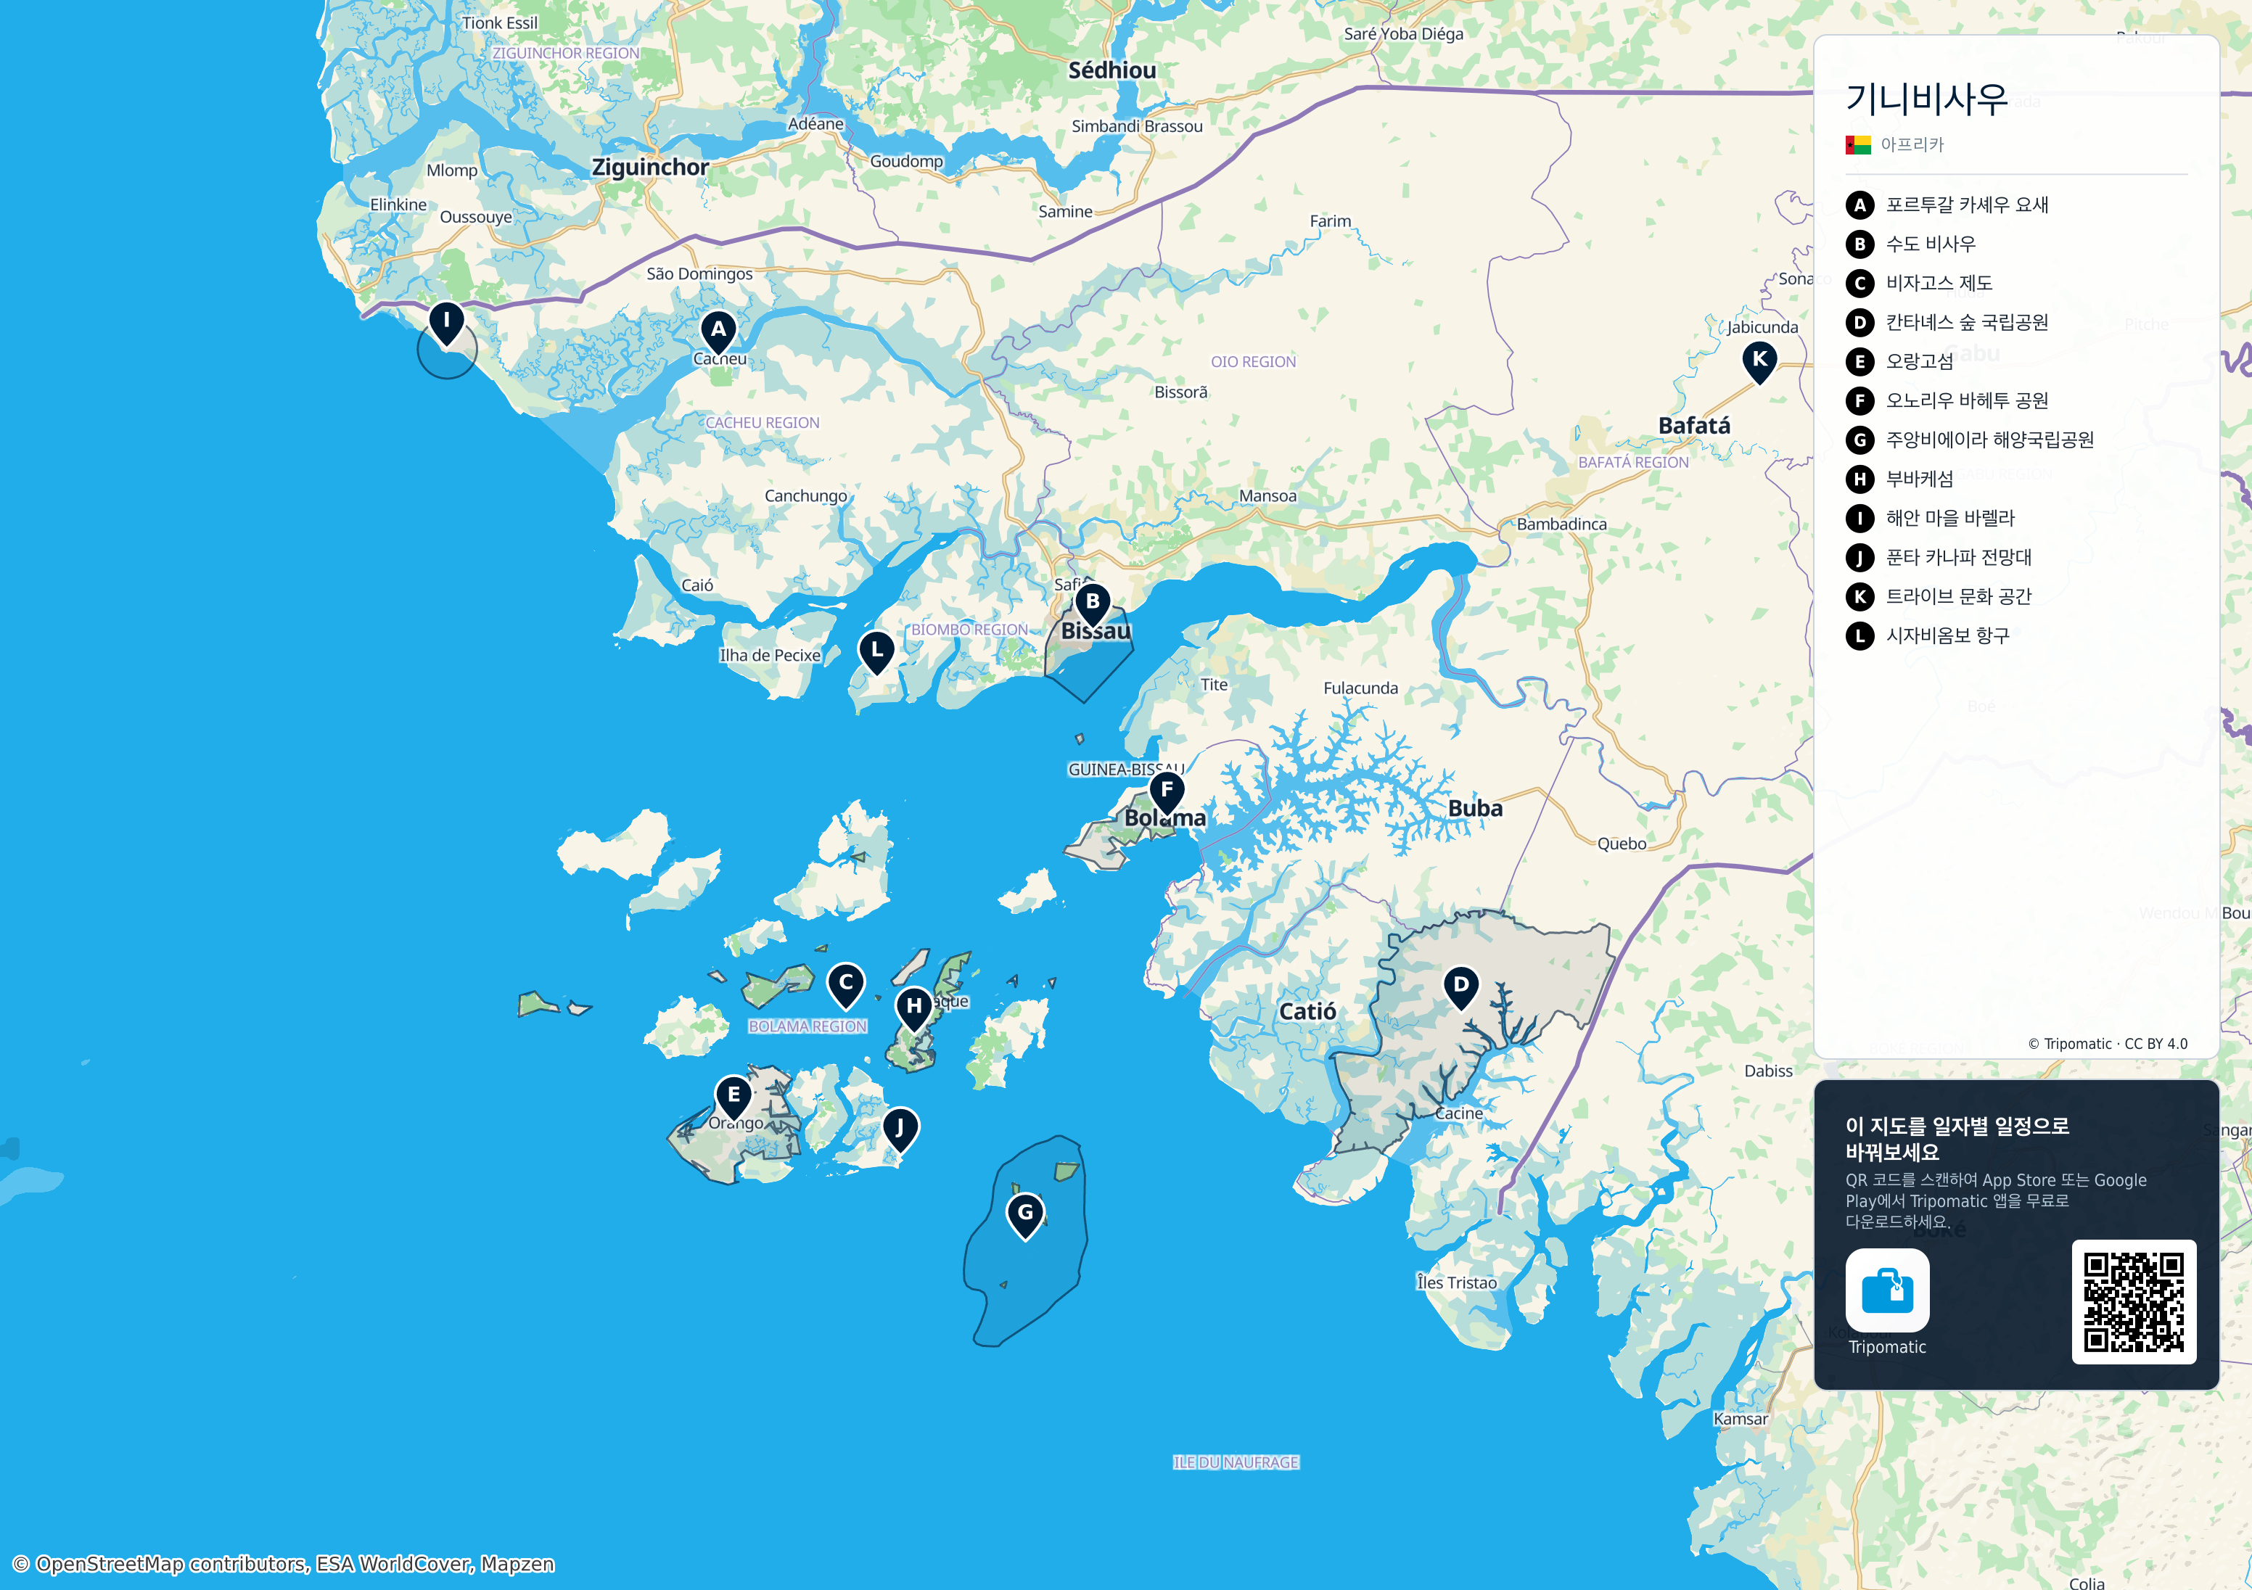Click the Guinea-Bissau flag icon
Image resolution: width=2252 pixels, height=1590 pixels.
[1858, 145]
